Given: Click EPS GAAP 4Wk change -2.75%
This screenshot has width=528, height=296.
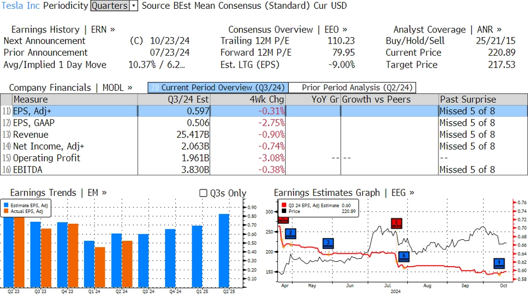Looking at the screenshot, I should pos(271,123).
